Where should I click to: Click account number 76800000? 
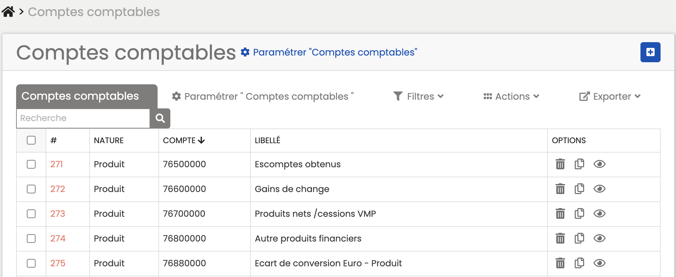tap(184, 239)
